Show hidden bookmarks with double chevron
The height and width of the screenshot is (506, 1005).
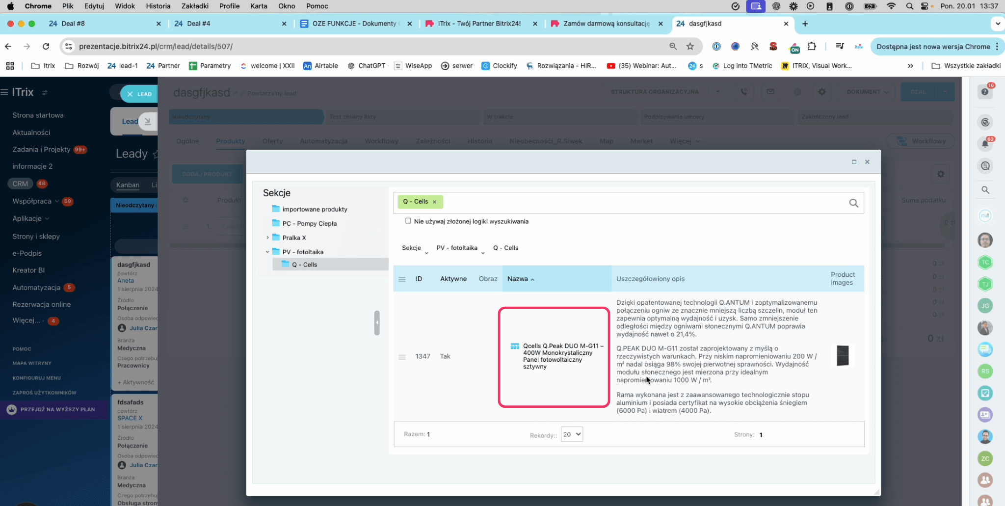pyautogui.click(x=910, y=66)
